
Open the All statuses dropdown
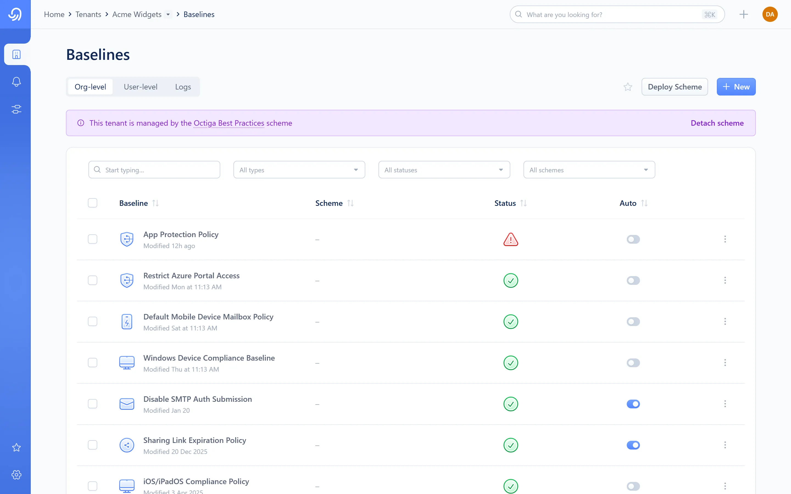444,170
